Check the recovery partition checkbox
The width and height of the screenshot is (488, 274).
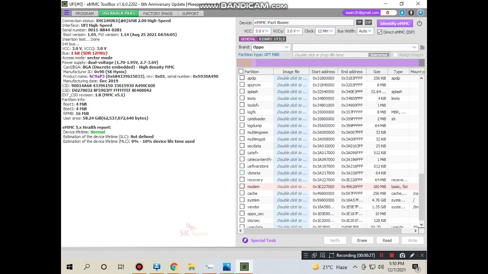(242, 180)
